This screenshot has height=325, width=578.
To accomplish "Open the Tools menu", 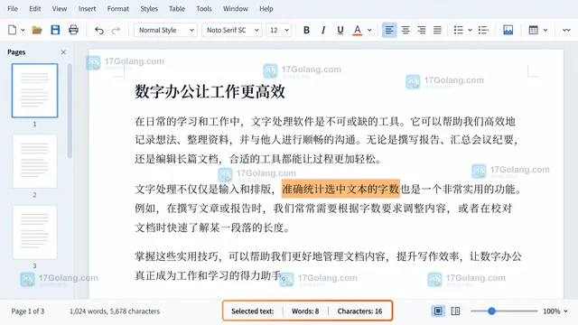I will coord(204,8).
